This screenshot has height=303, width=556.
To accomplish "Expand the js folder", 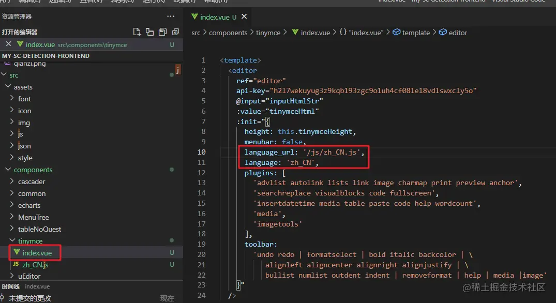I will pos(12,133).
